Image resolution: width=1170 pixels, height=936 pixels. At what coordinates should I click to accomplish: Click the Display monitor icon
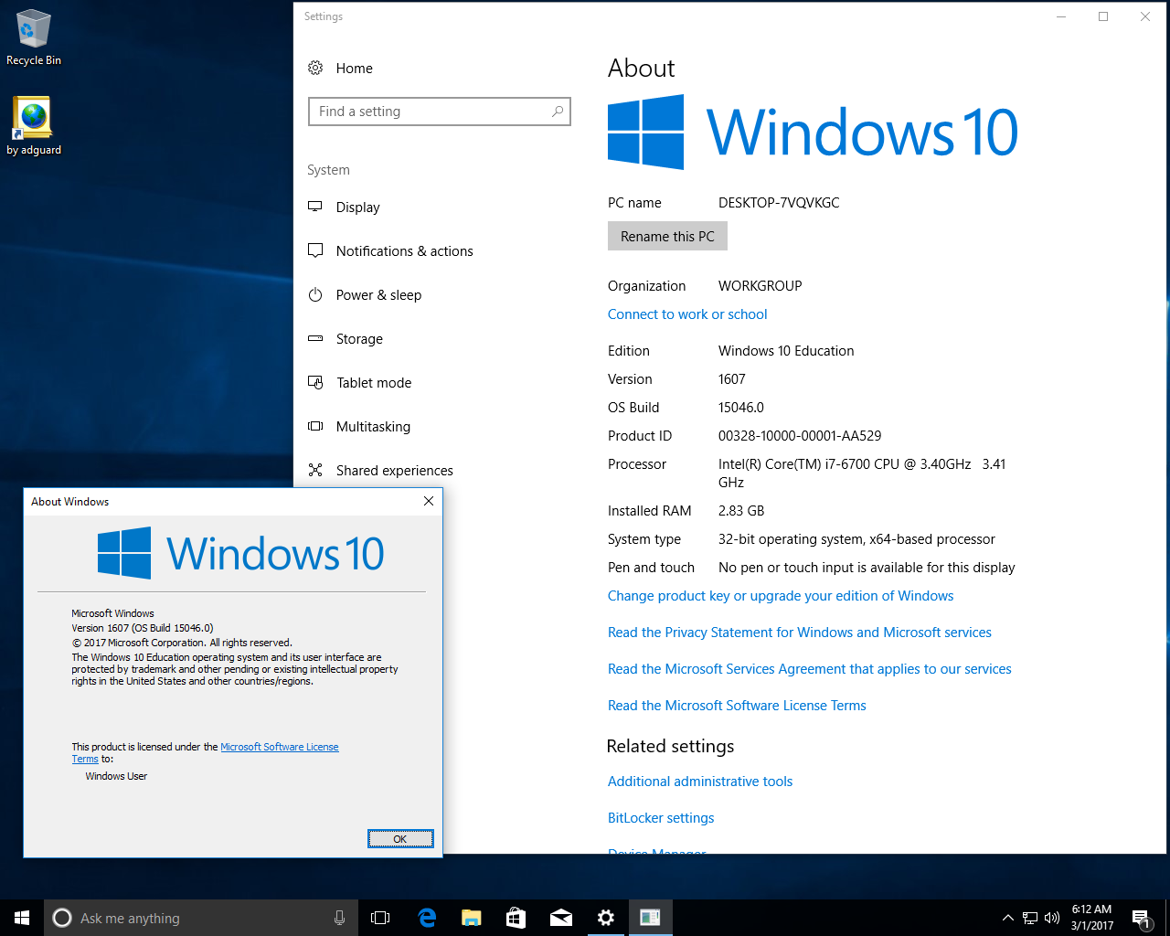pyautogui.click(x=315, y=207)
